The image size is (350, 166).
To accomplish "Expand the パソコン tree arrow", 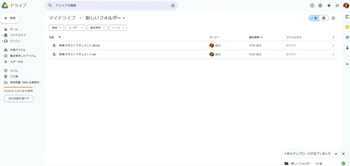I will click(x=3, y=41).
